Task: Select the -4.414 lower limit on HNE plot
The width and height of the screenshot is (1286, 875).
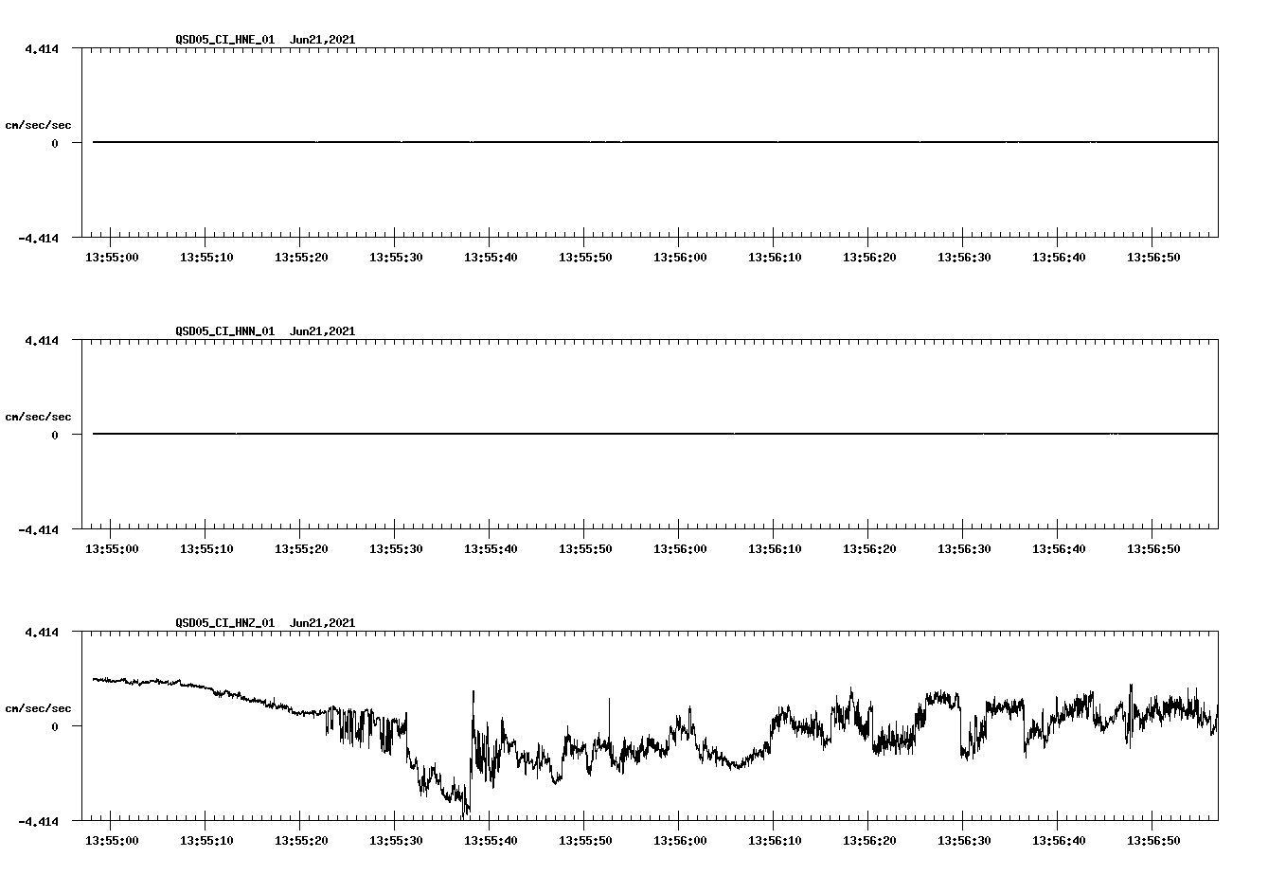Action: click(x=39, y=238)
